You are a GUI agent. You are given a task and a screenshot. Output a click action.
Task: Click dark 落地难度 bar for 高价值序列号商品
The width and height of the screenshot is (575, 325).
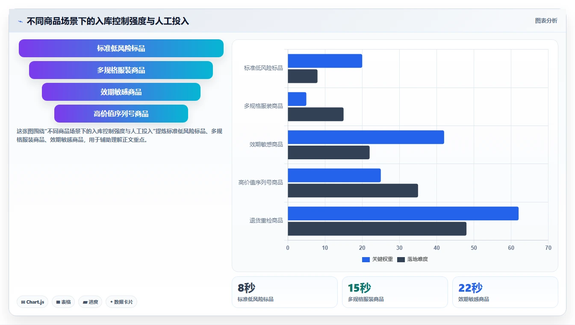(x=353, y=190)
